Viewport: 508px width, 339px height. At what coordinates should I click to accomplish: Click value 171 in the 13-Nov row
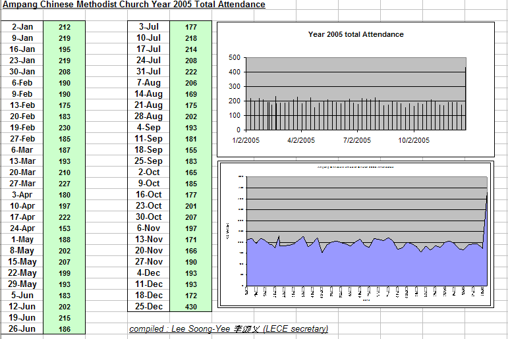[191, 240]
